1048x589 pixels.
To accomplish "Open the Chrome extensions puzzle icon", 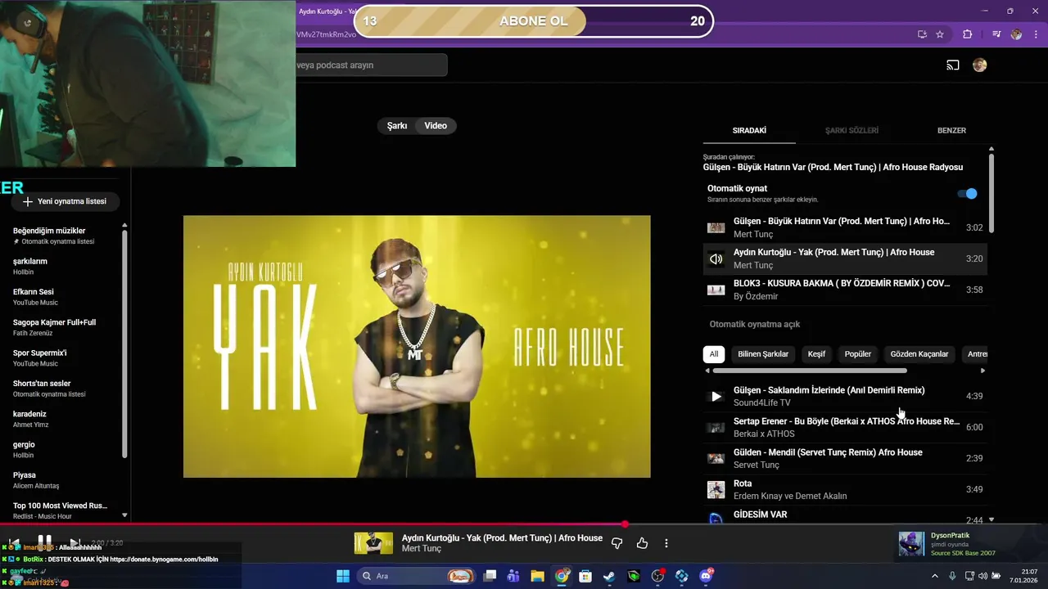I will pos(968,34).
